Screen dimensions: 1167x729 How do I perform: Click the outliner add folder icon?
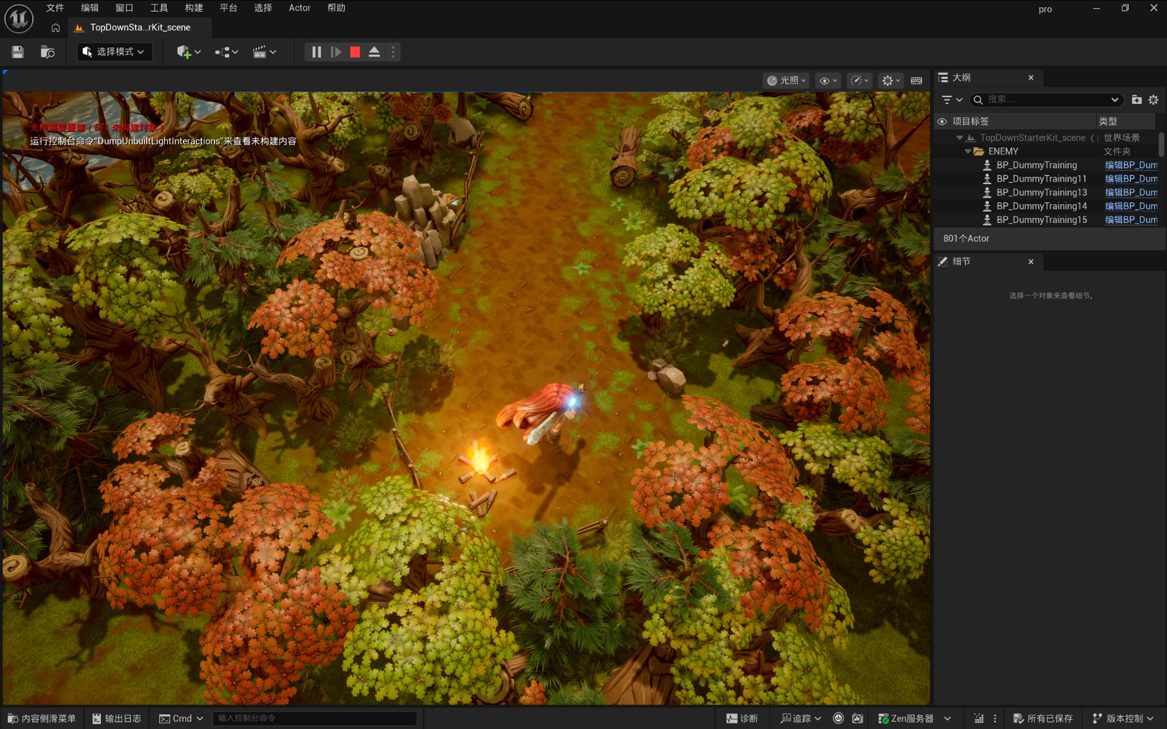(x=1137, y=100)
